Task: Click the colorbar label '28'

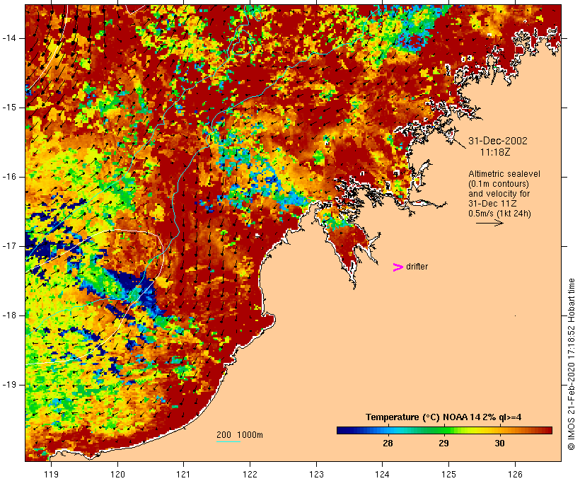Action: pyautogui.click(x=388, y=444)
